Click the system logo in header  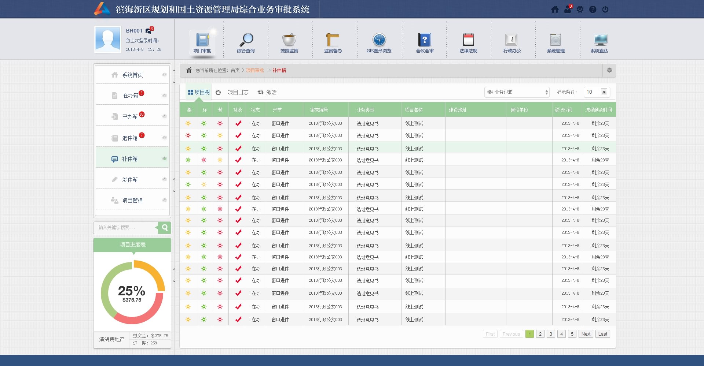coord(102,9)
